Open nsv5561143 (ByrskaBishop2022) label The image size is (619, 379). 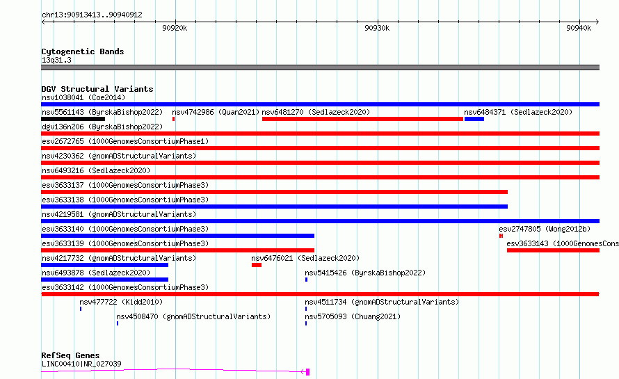(102, 112)
